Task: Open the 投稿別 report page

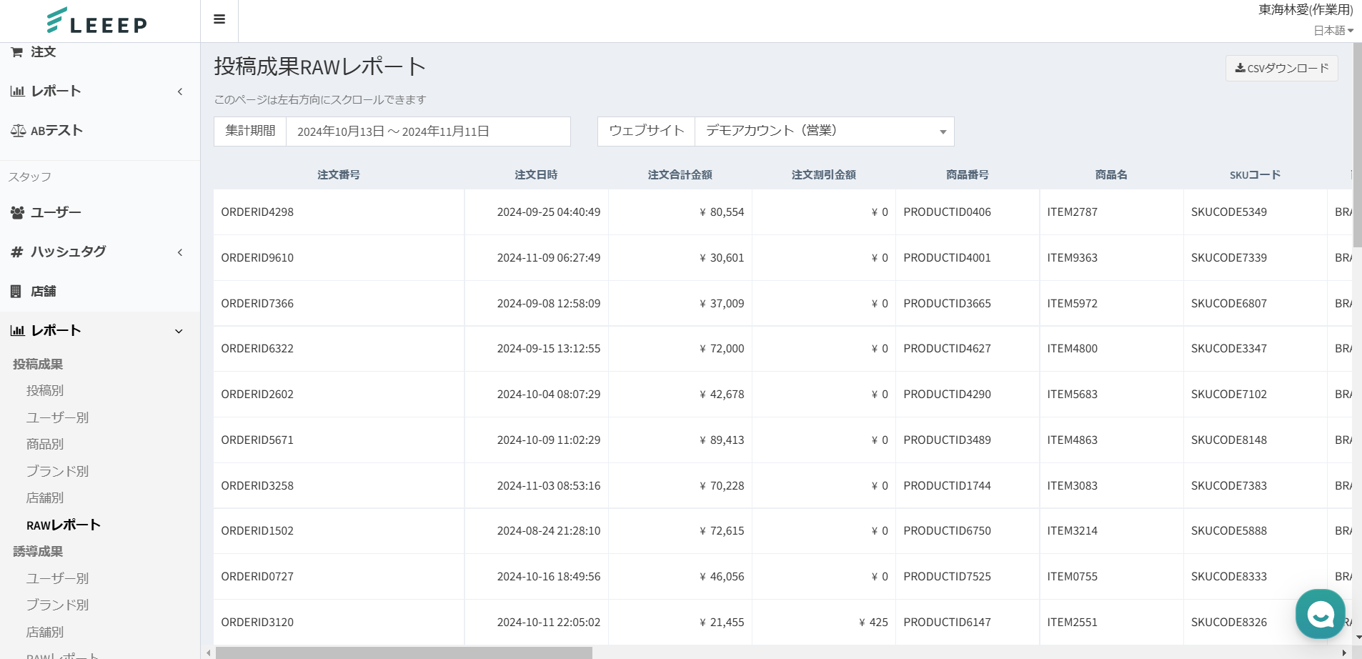Action: 45,391
